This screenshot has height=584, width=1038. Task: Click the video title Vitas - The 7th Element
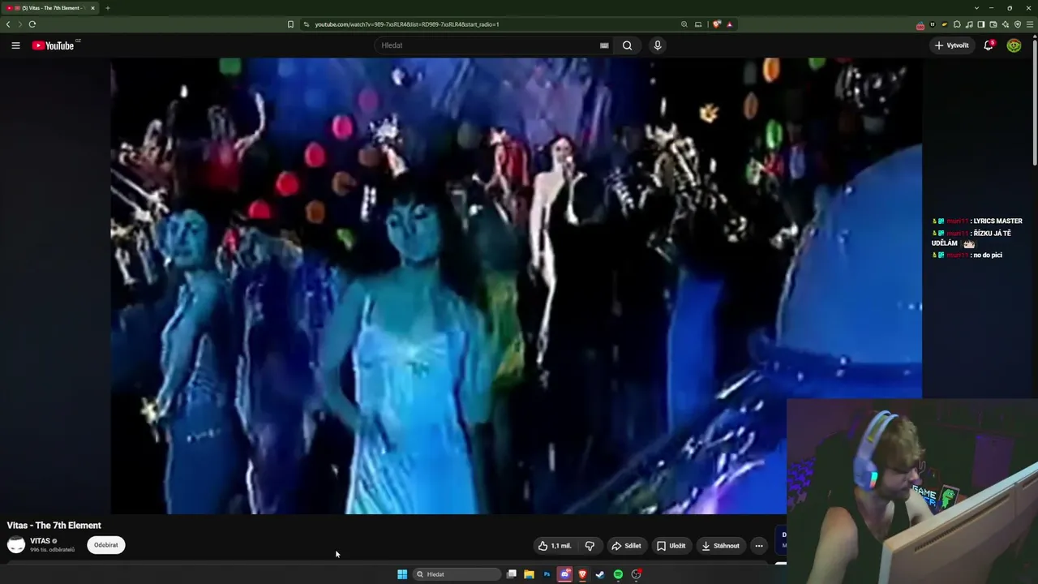pos(54,526)
